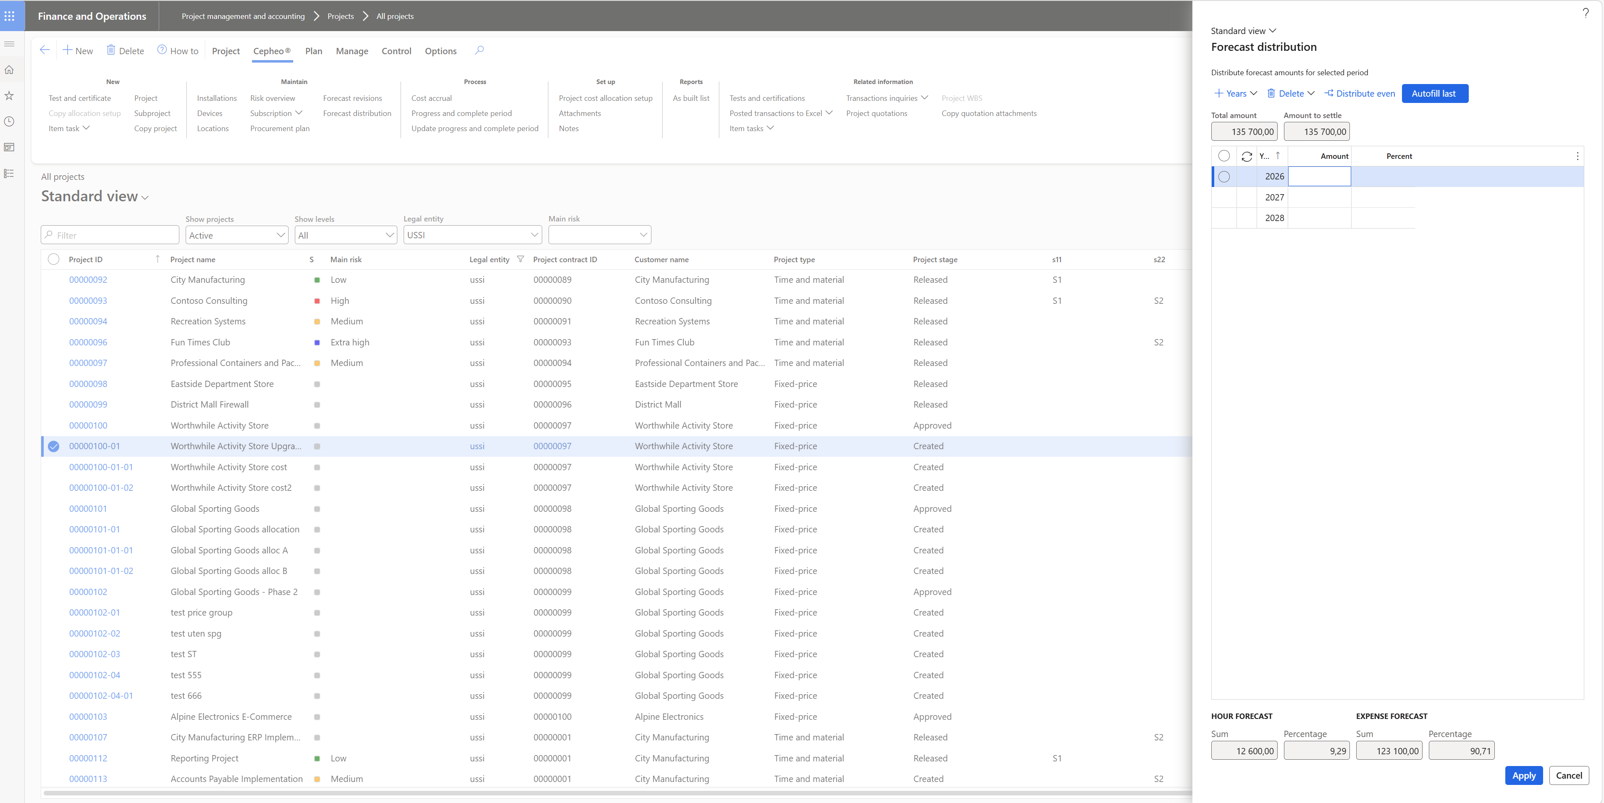Viewport: 1604px width, 803px height.
Task: Expand the Show projects Active dropdown
Action: click(x=280, y=235)
